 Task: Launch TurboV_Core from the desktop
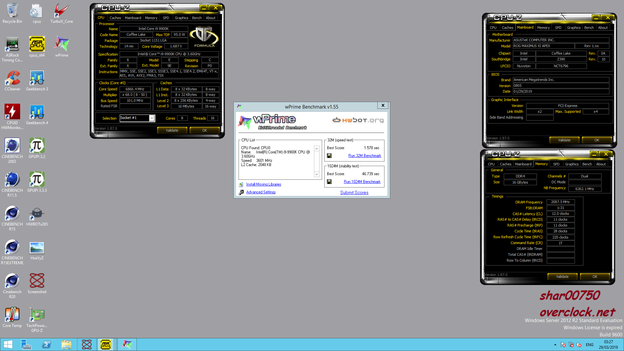pyautogui.click(x=61, y=14)
